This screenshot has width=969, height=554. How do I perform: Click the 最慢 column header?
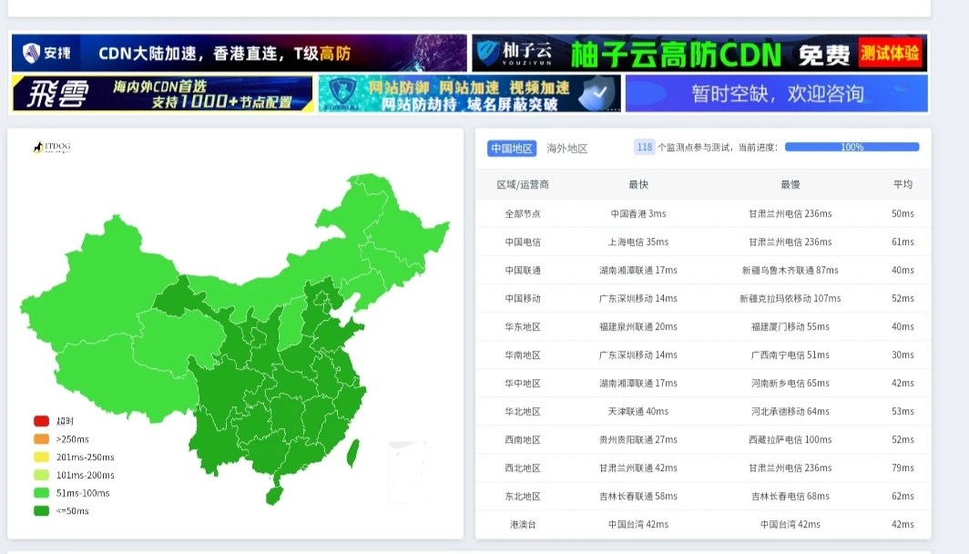coord(790,184)
